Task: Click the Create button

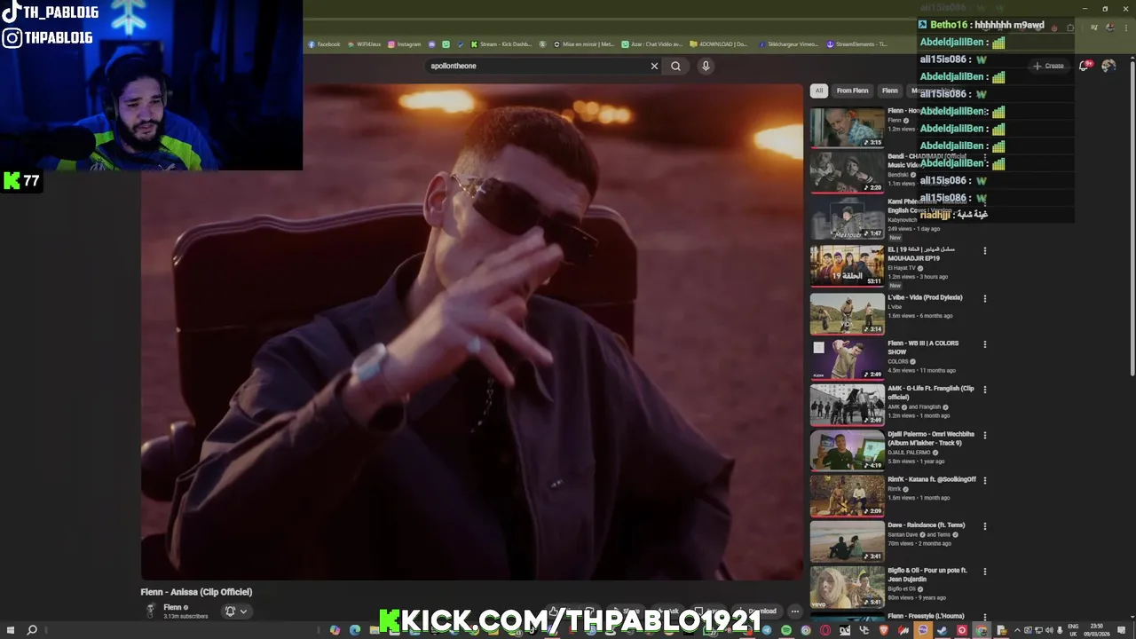Action: point(1048,66)
